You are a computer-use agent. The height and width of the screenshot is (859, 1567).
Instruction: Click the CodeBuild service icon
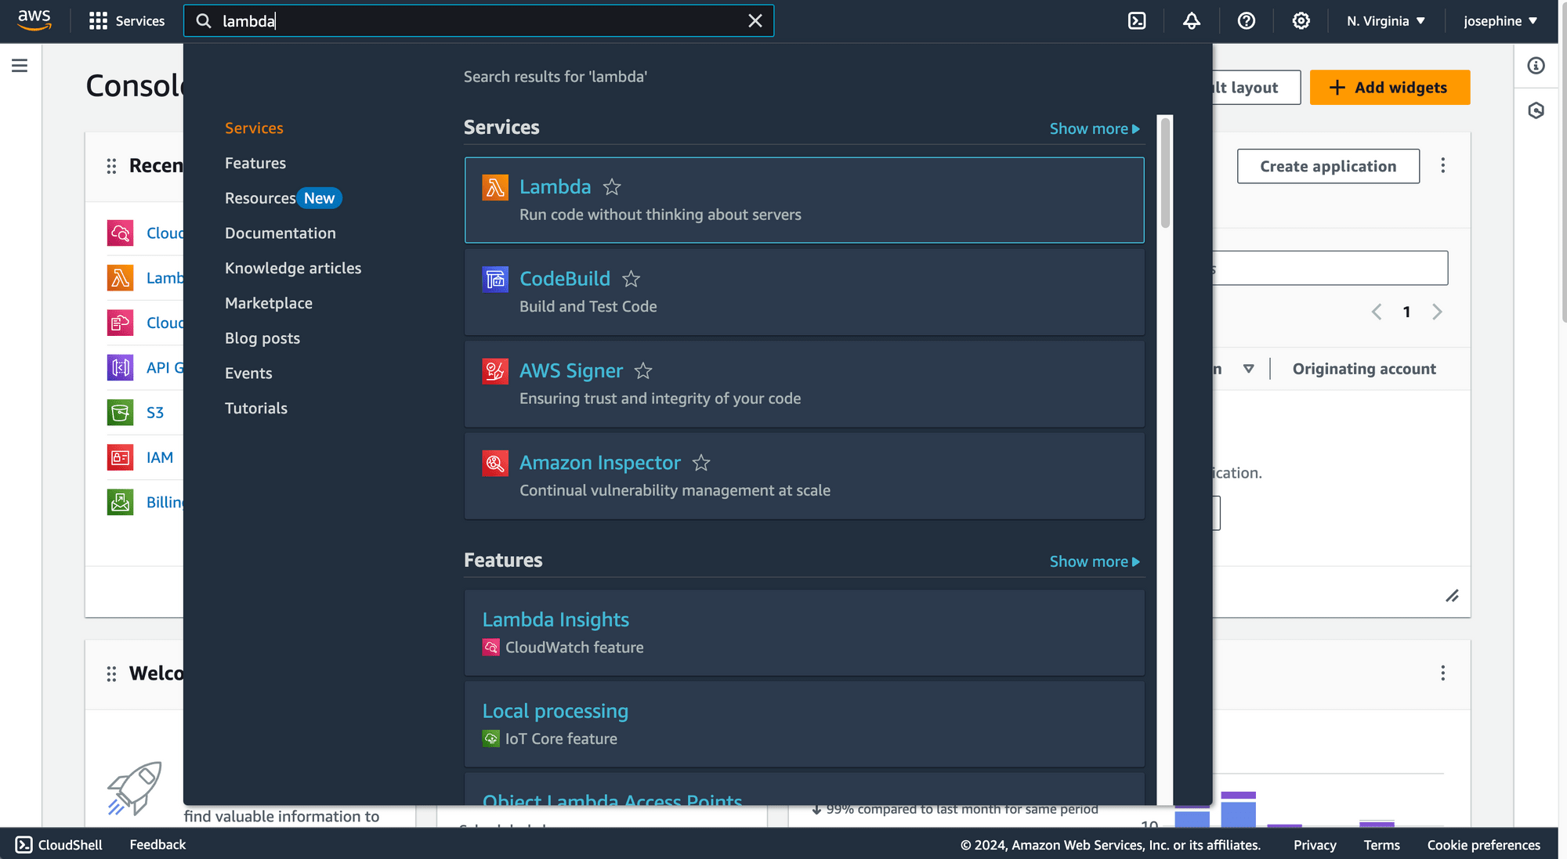tap(495, 278)
